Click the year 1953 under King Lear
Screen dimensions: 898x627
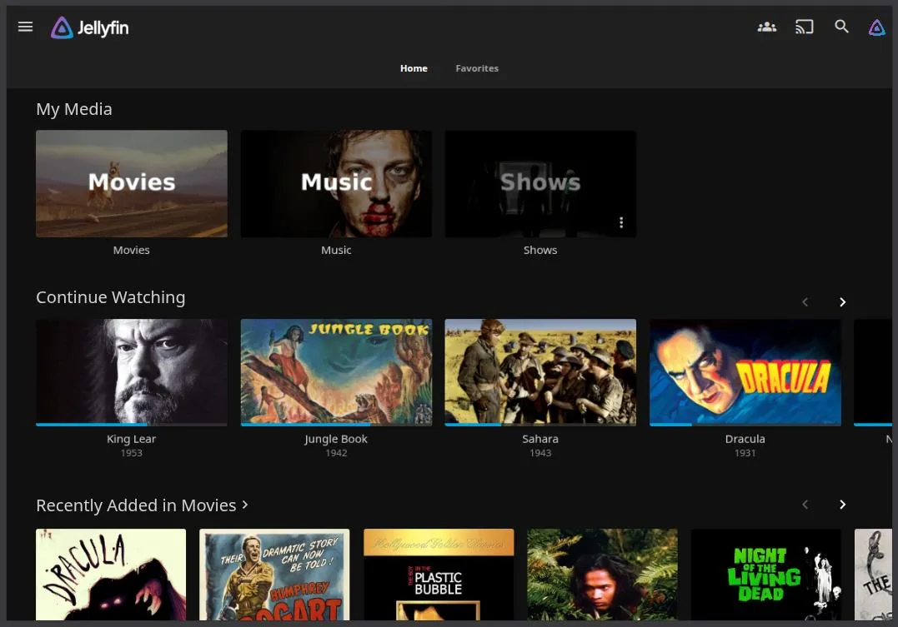click(x=131, y=452)
